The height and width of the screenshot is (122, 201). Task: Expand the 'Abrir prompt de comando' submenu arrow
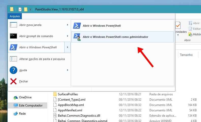tap(67, 36)
